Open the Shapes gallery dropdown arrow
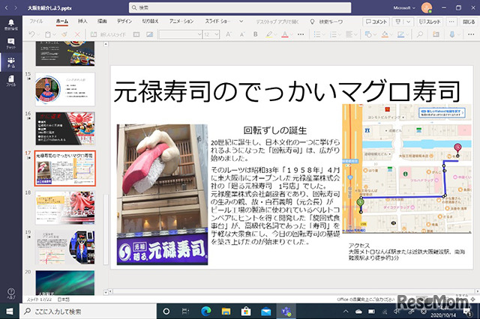480x319 pixels. coord(374,34)
